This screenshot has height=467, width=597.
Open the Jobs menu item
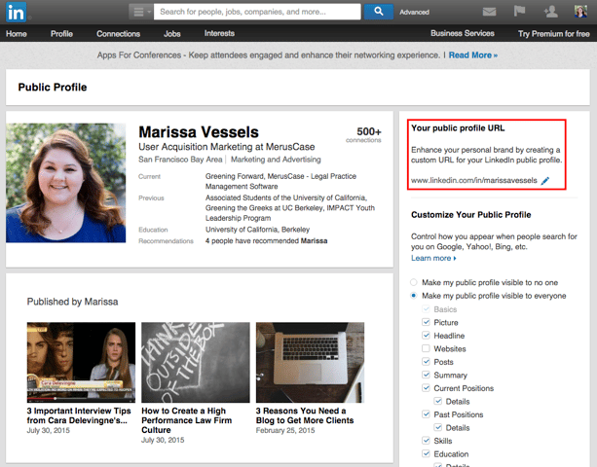pyautogui.click(x=172, y=34)
